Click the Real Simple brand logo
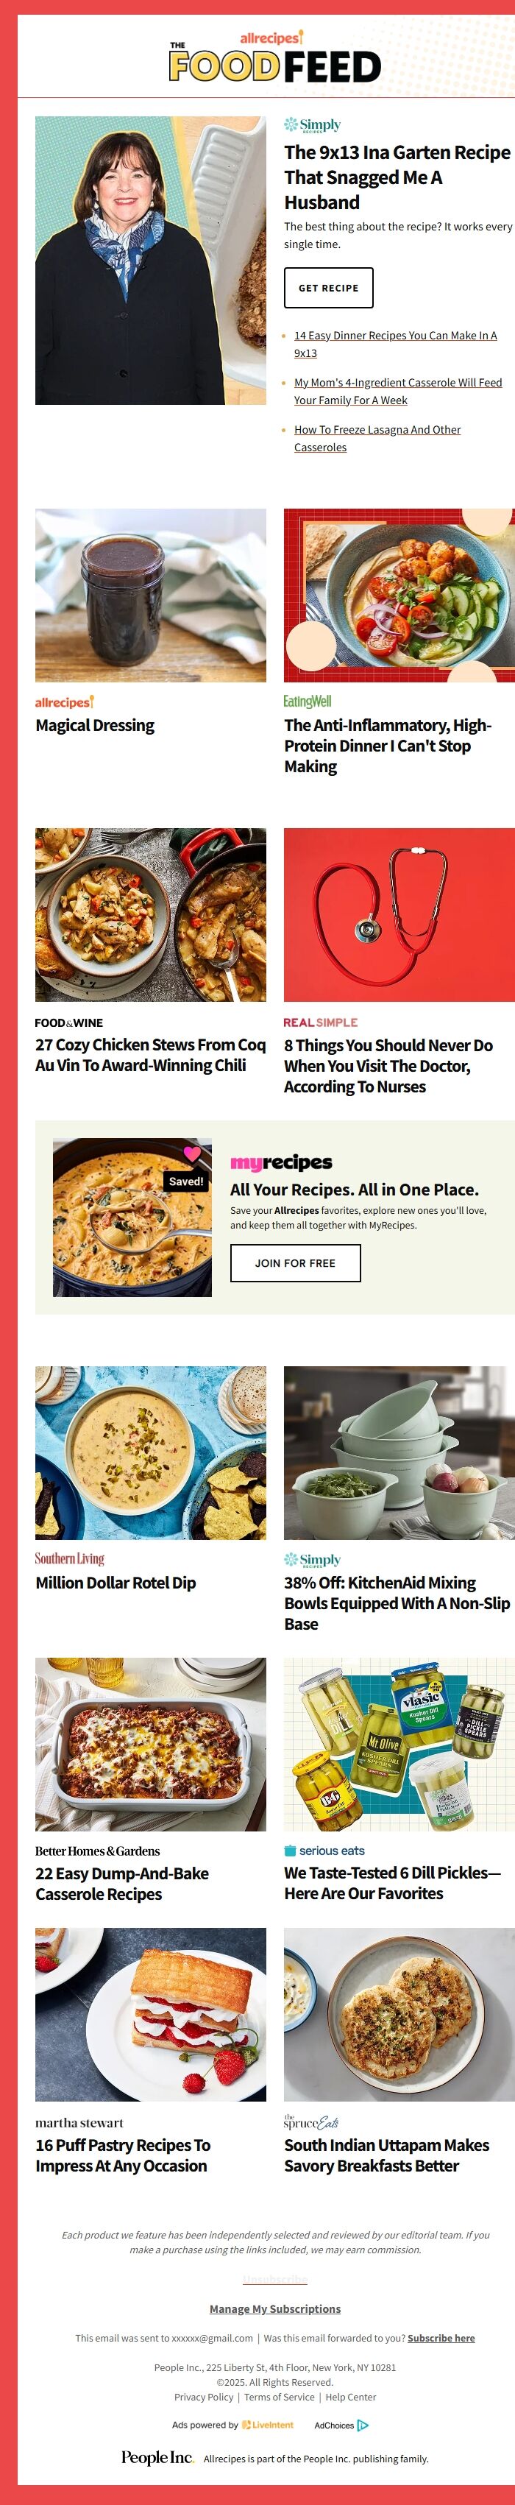 [x=321, y=1022]
